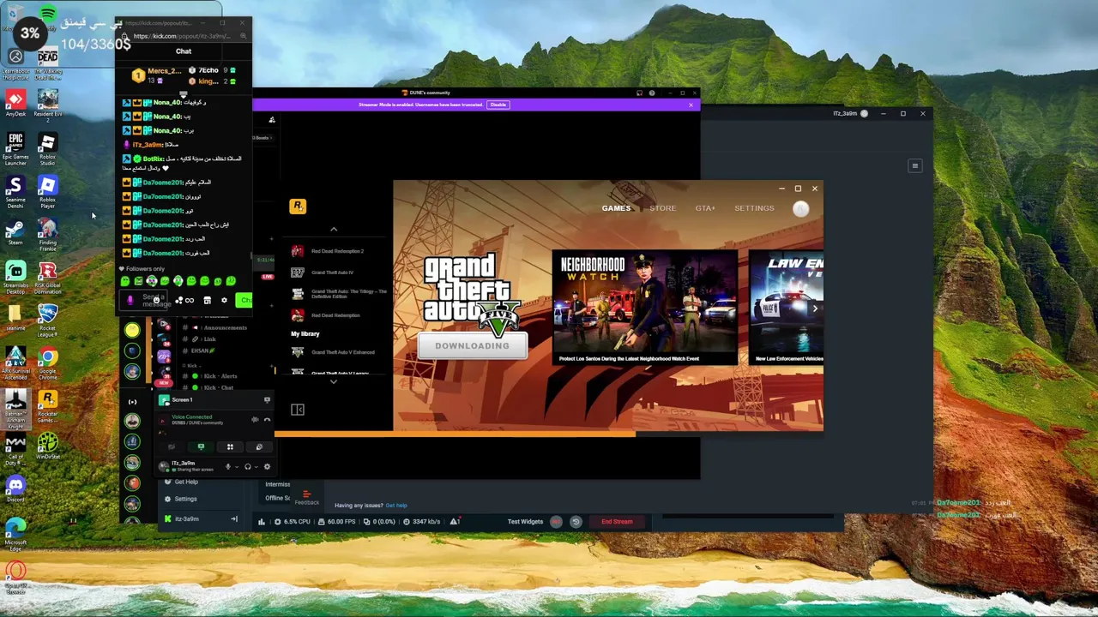Open Kick chat settings gear
The width and height of the screenshot is (1098, 617).
coord(224,300)
